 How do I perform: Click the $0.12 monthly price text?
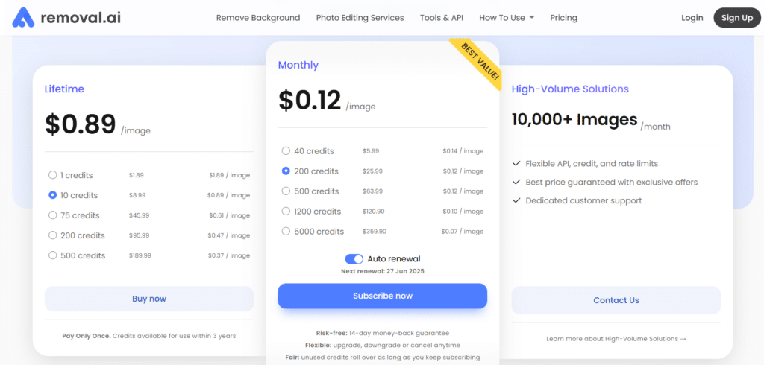(x=310, y=100)
